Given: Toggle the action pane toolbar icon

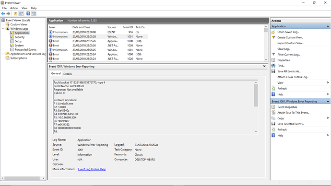Looking at the screenshot, I should [x=34, y=14].
